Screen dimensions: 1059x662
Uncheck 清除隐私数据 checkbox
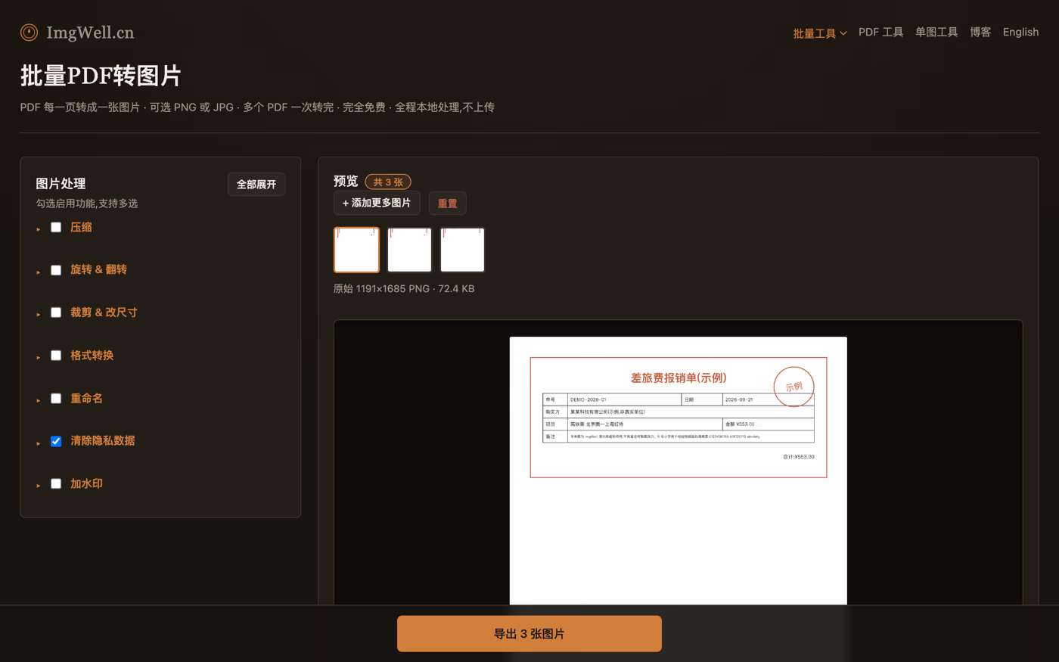click(x=56, y=441)
